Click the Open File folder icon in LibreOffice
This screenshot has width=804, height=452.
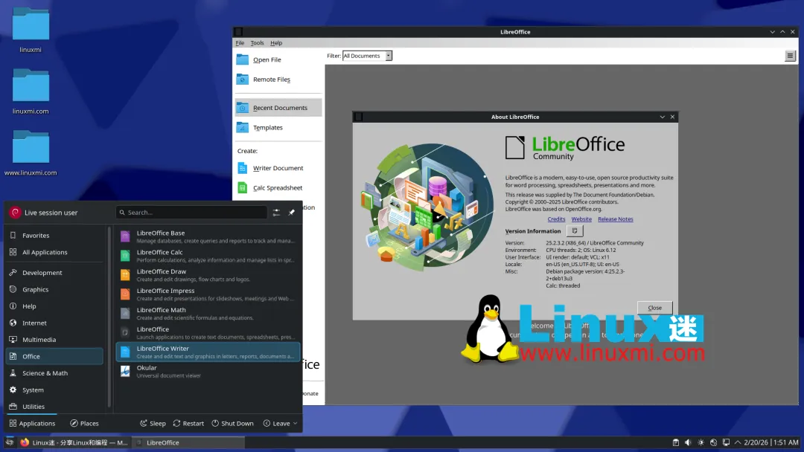click(243, 59)
